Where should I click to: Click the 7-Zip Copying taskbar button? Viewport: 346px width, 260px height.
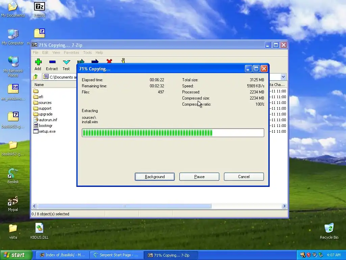171,255
